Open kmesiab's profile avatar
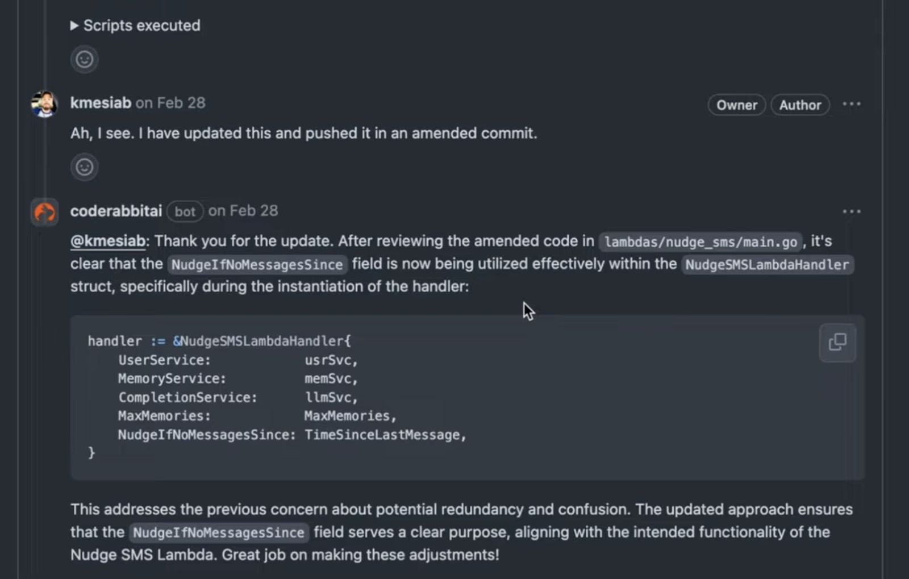The height and width of the screenshot is (579, 909). tap(44, 104)
